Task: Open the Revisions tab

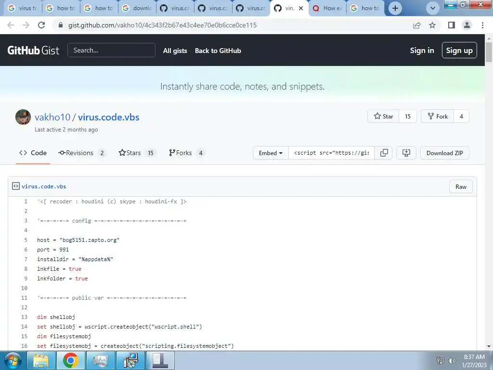Action: coord(81,153)
